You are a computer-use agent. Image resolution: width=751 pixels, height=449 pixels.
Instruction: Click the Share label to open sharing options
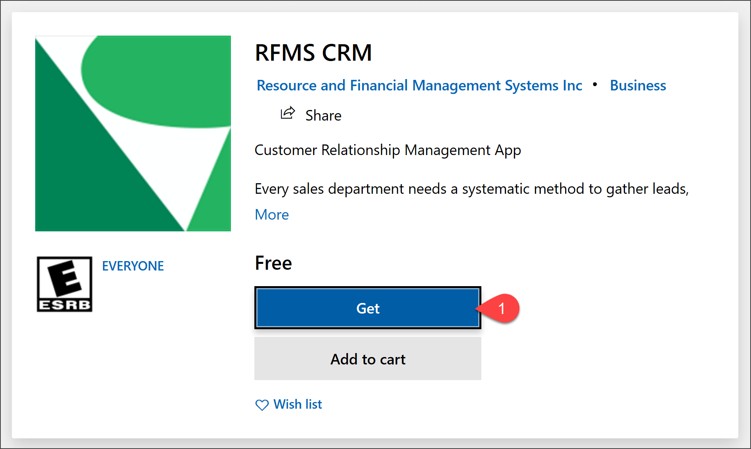(x=323, y=115)
